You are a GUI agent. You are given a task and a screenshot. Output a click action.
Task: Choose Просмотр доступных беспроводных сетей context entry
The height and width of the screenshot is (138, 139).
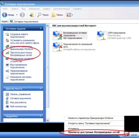(94, 132)
